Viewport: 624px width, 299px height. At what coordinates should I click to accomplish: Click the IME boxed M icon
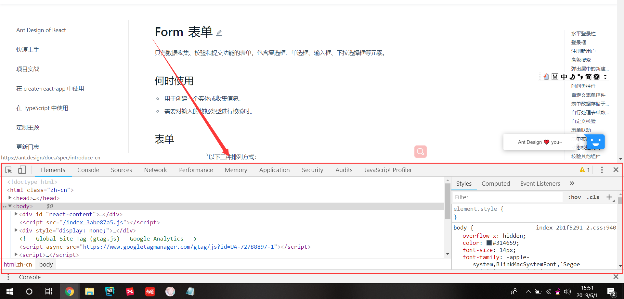pos(555,77)
